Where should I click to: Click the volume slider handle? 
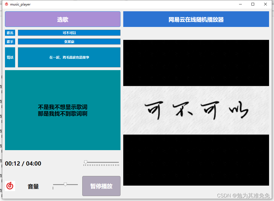[65, 184]
